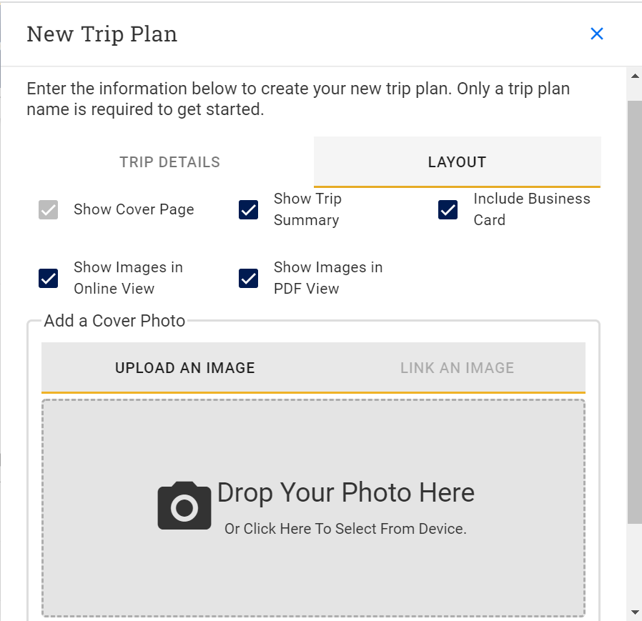Toggle the Show Cover Page checkbox
This screenshot has height=621, width=642.
(49, 210)
